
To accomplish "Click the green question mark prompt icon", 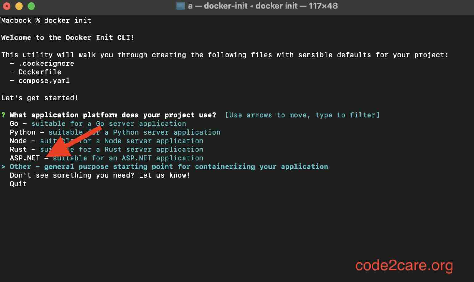I will point(3,115).
